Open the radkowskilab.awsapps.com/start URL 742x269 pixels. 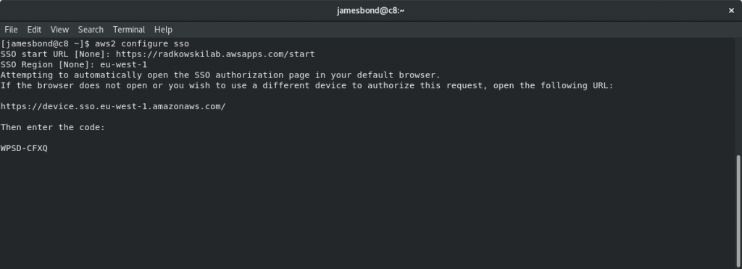(215, 54)
